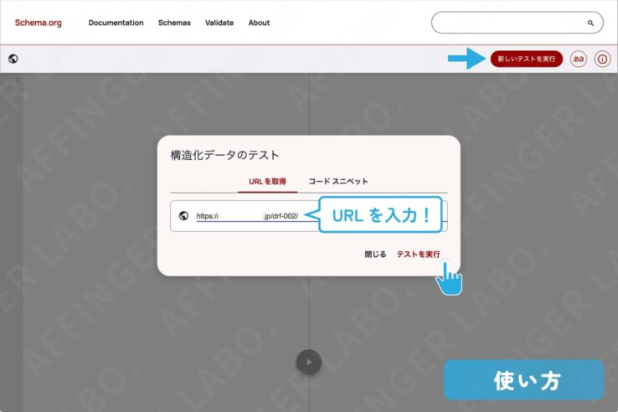Click the globe icon in the toolbar
The image size is (618, 412).
[13, 59]
